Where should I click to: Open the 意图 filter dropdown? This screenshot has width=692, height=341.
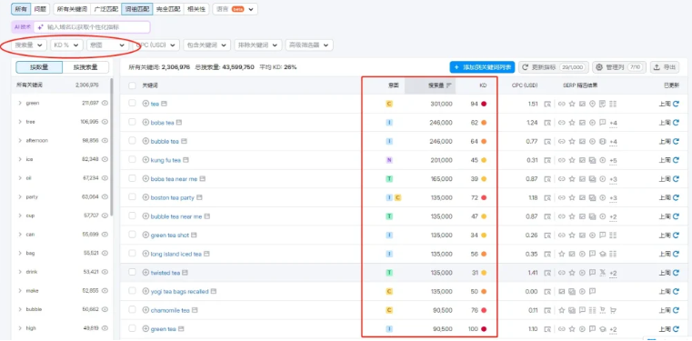tap(107, 45)
